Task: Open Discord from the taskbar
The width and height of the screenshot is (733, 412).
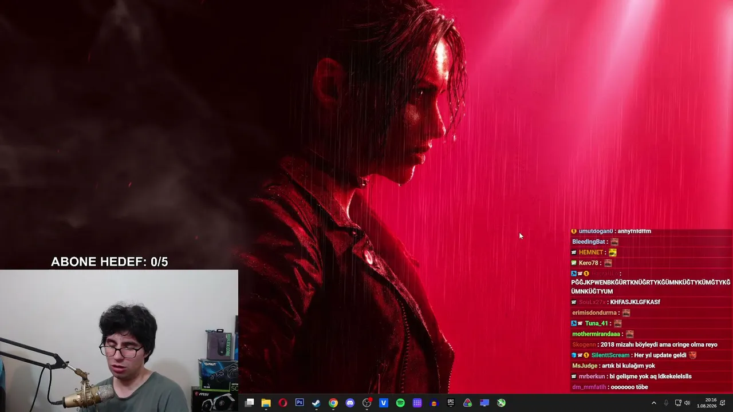Action: 350,403
